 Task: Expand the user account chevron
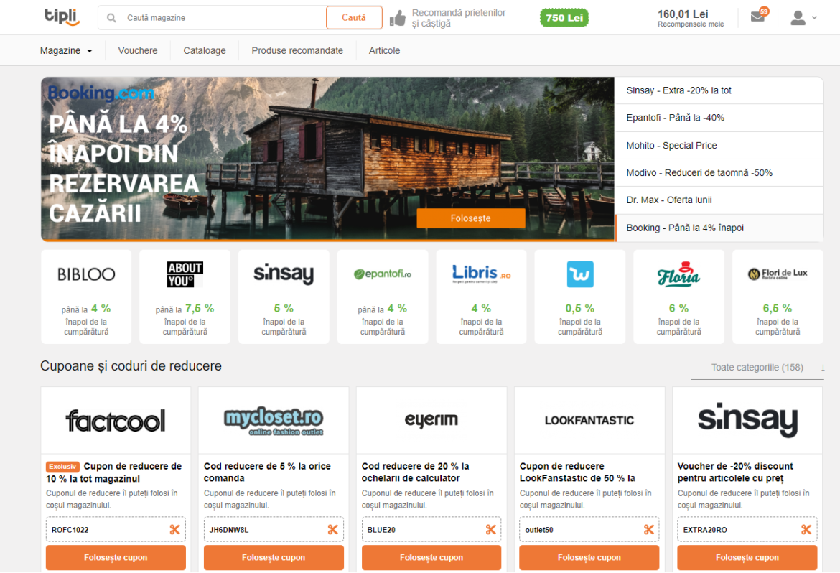coord(814,18)
